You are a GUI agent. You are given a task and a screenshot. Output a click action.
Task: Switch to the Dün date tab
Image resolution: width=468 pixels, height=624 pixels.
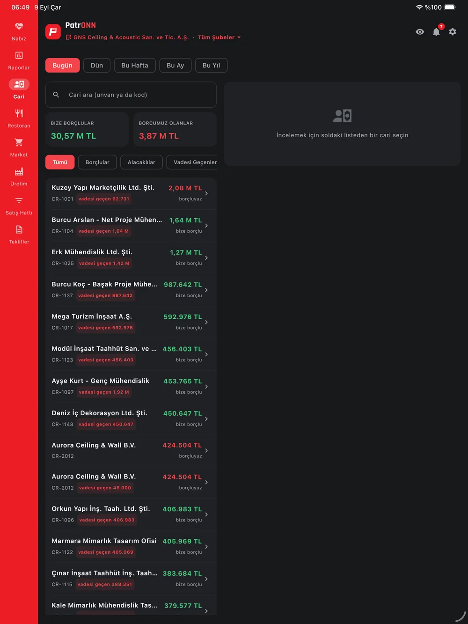97,66
